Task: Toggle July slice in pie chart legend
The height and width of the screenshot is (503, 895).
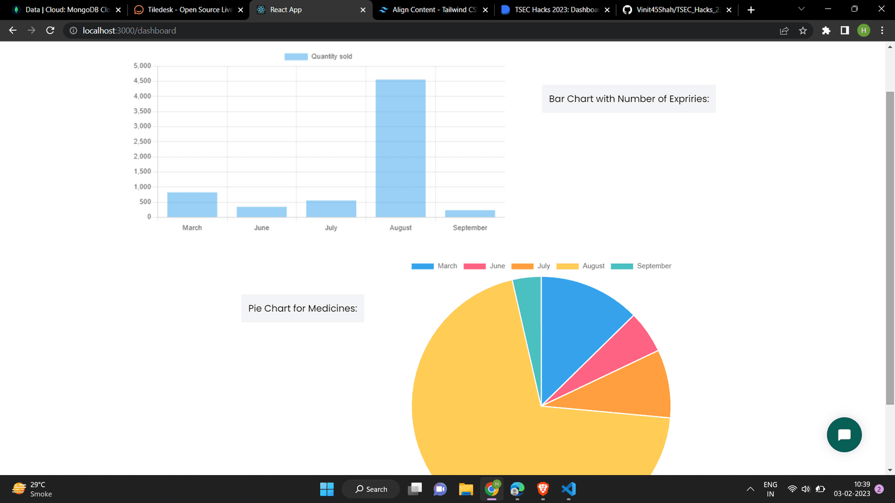Action: pyautogui.click(x=530, y=266)
